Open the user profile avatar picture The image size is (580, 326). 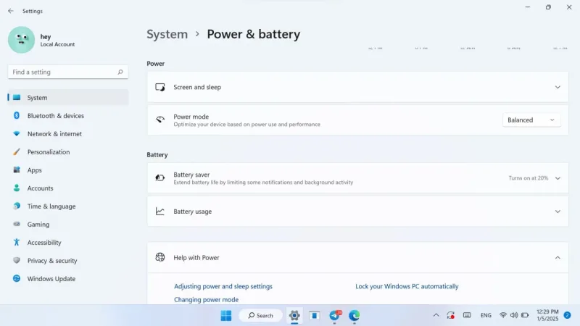tap(22, 40)
